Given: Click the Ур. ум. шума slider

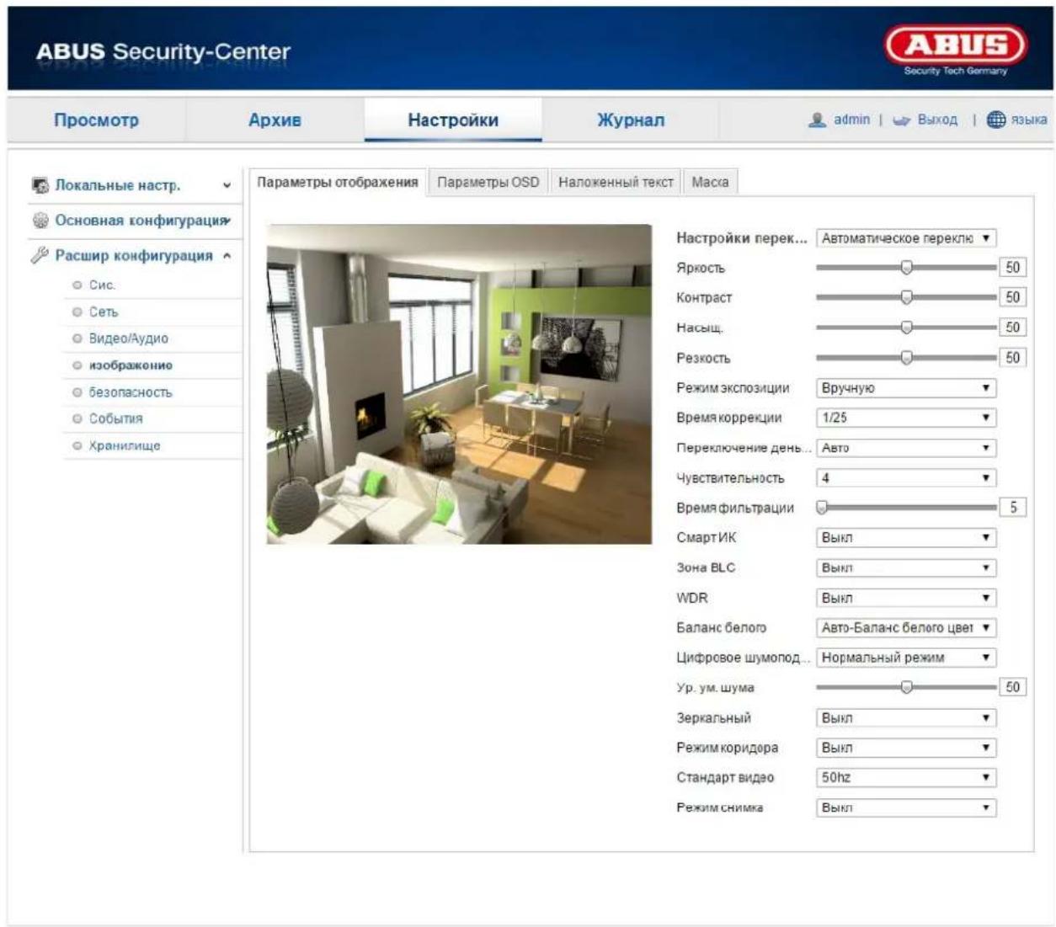Looking at the screenshot, I should 906,687.
